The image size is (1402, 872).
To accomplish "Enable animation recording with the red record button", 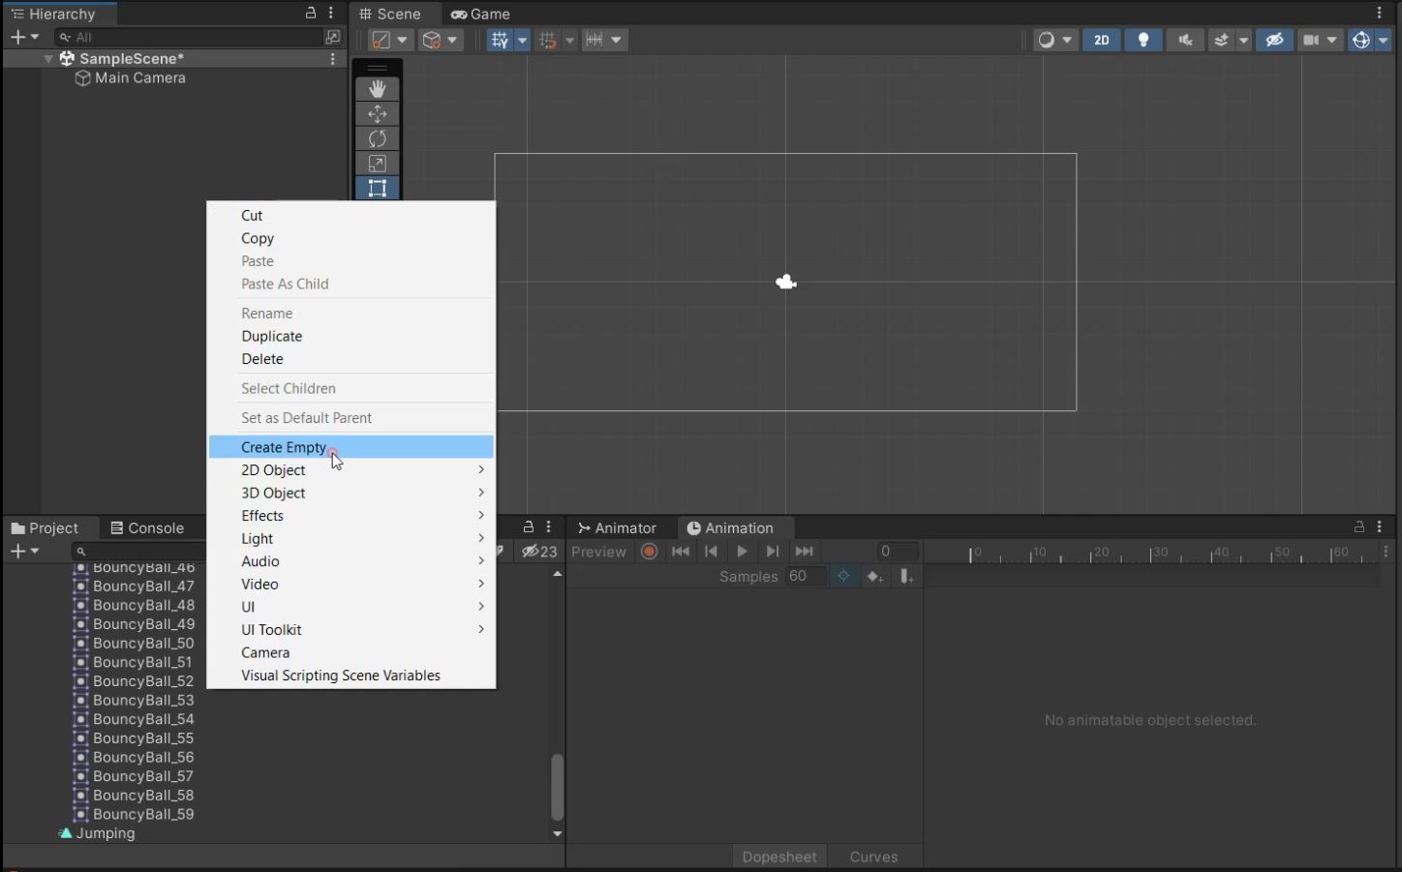I will (649, 551).
